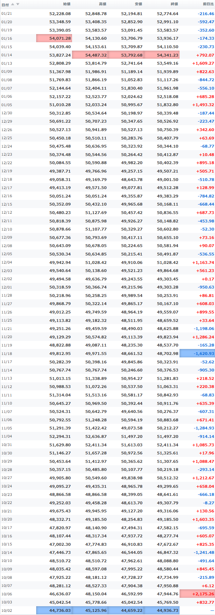Select the opening price 50,818.39
Viewport: 215px width, 615px height.
[x=60, y=221]
